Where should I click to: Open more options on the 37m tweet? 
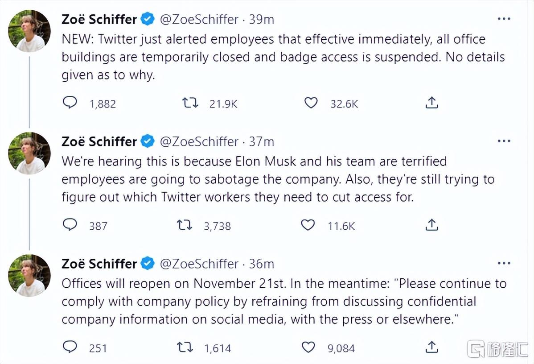pyautogui.click(x=504, y=141)
